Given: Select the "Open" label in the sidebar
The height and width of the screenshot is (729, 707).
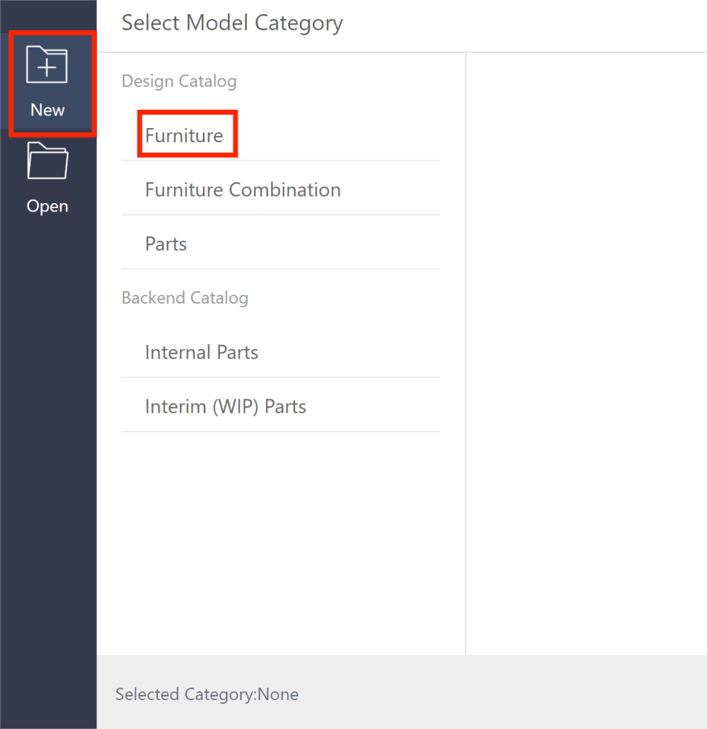Looking at the screenshot, I should click(47, 206).
